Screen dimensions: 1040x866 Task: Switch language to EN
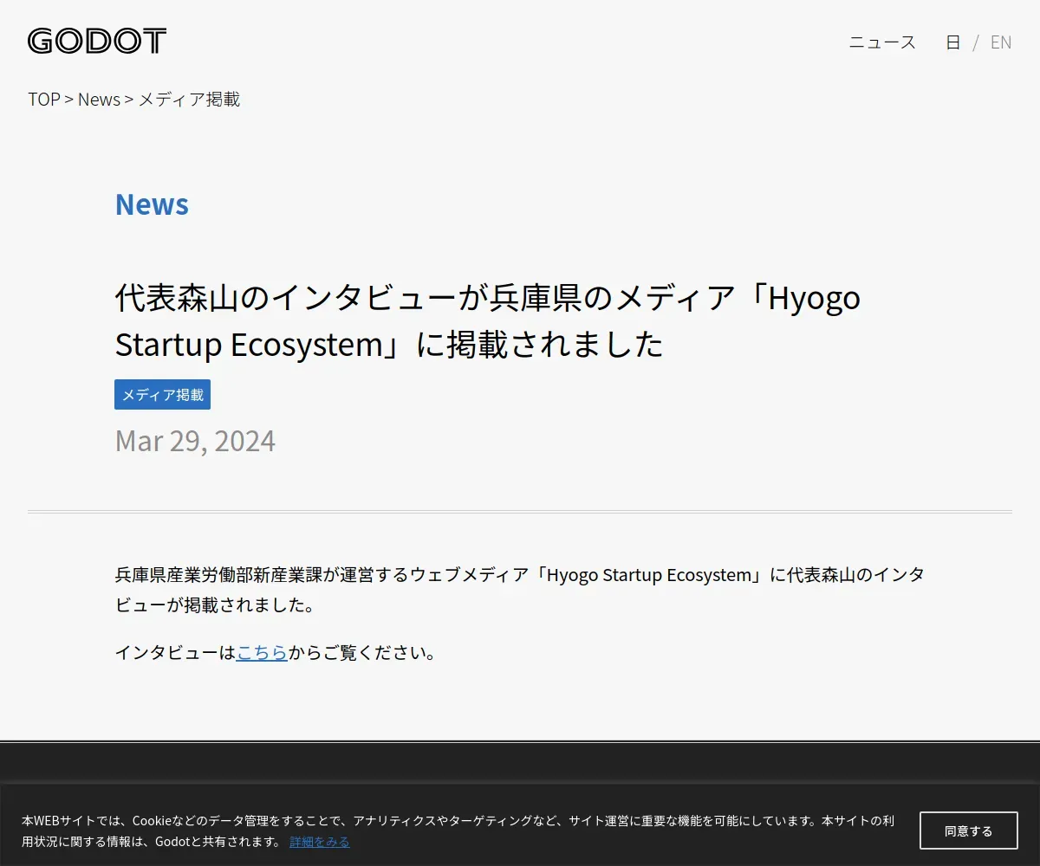(x=1001, y=42)
